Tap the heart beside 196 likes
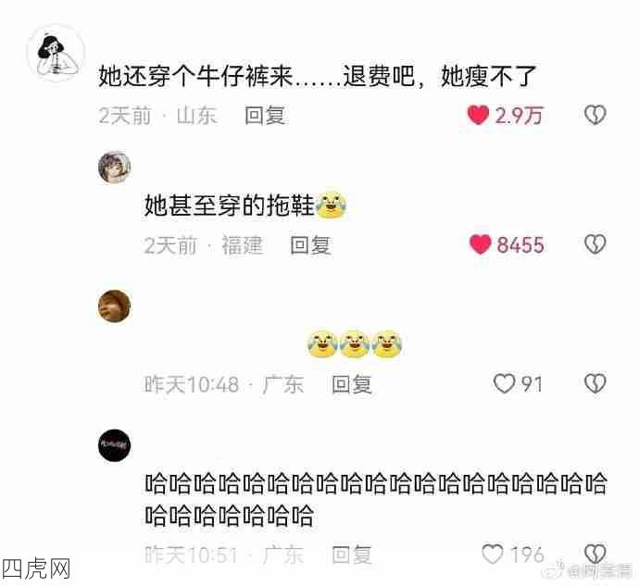This screenshot has height=586, width=639. coord(493,555)
